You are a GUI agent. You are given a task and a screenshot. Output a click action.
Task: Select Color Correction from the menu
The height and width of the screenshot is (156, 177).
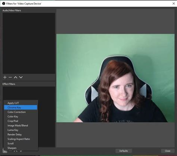(21, 112)
